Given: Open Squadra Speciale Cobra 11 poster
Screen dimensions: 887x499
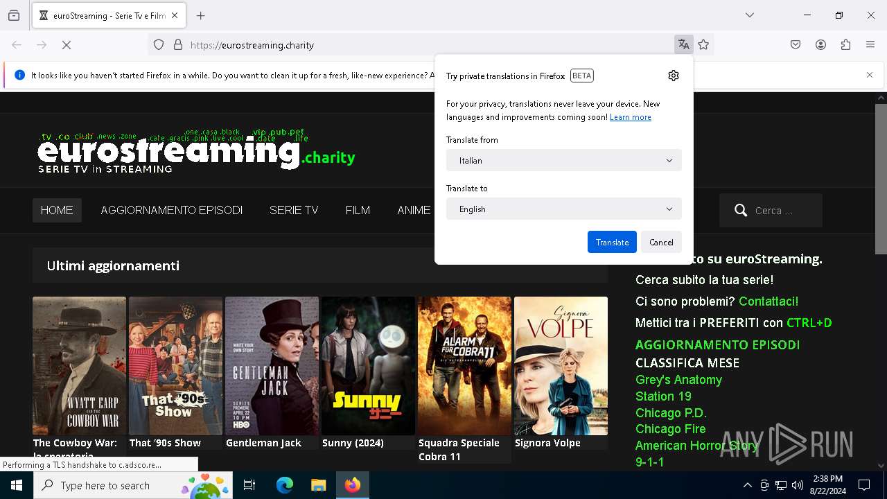Looking at the screenshot, I should click(x=464, y=366).
